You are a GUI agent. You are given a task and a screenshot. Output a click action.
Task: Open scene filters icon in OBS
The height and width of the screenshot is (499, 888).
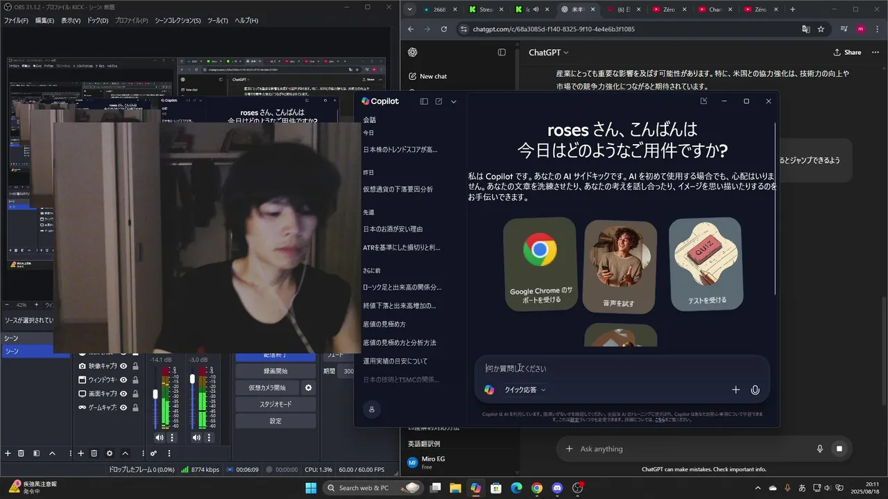click(x=36, y=453)
